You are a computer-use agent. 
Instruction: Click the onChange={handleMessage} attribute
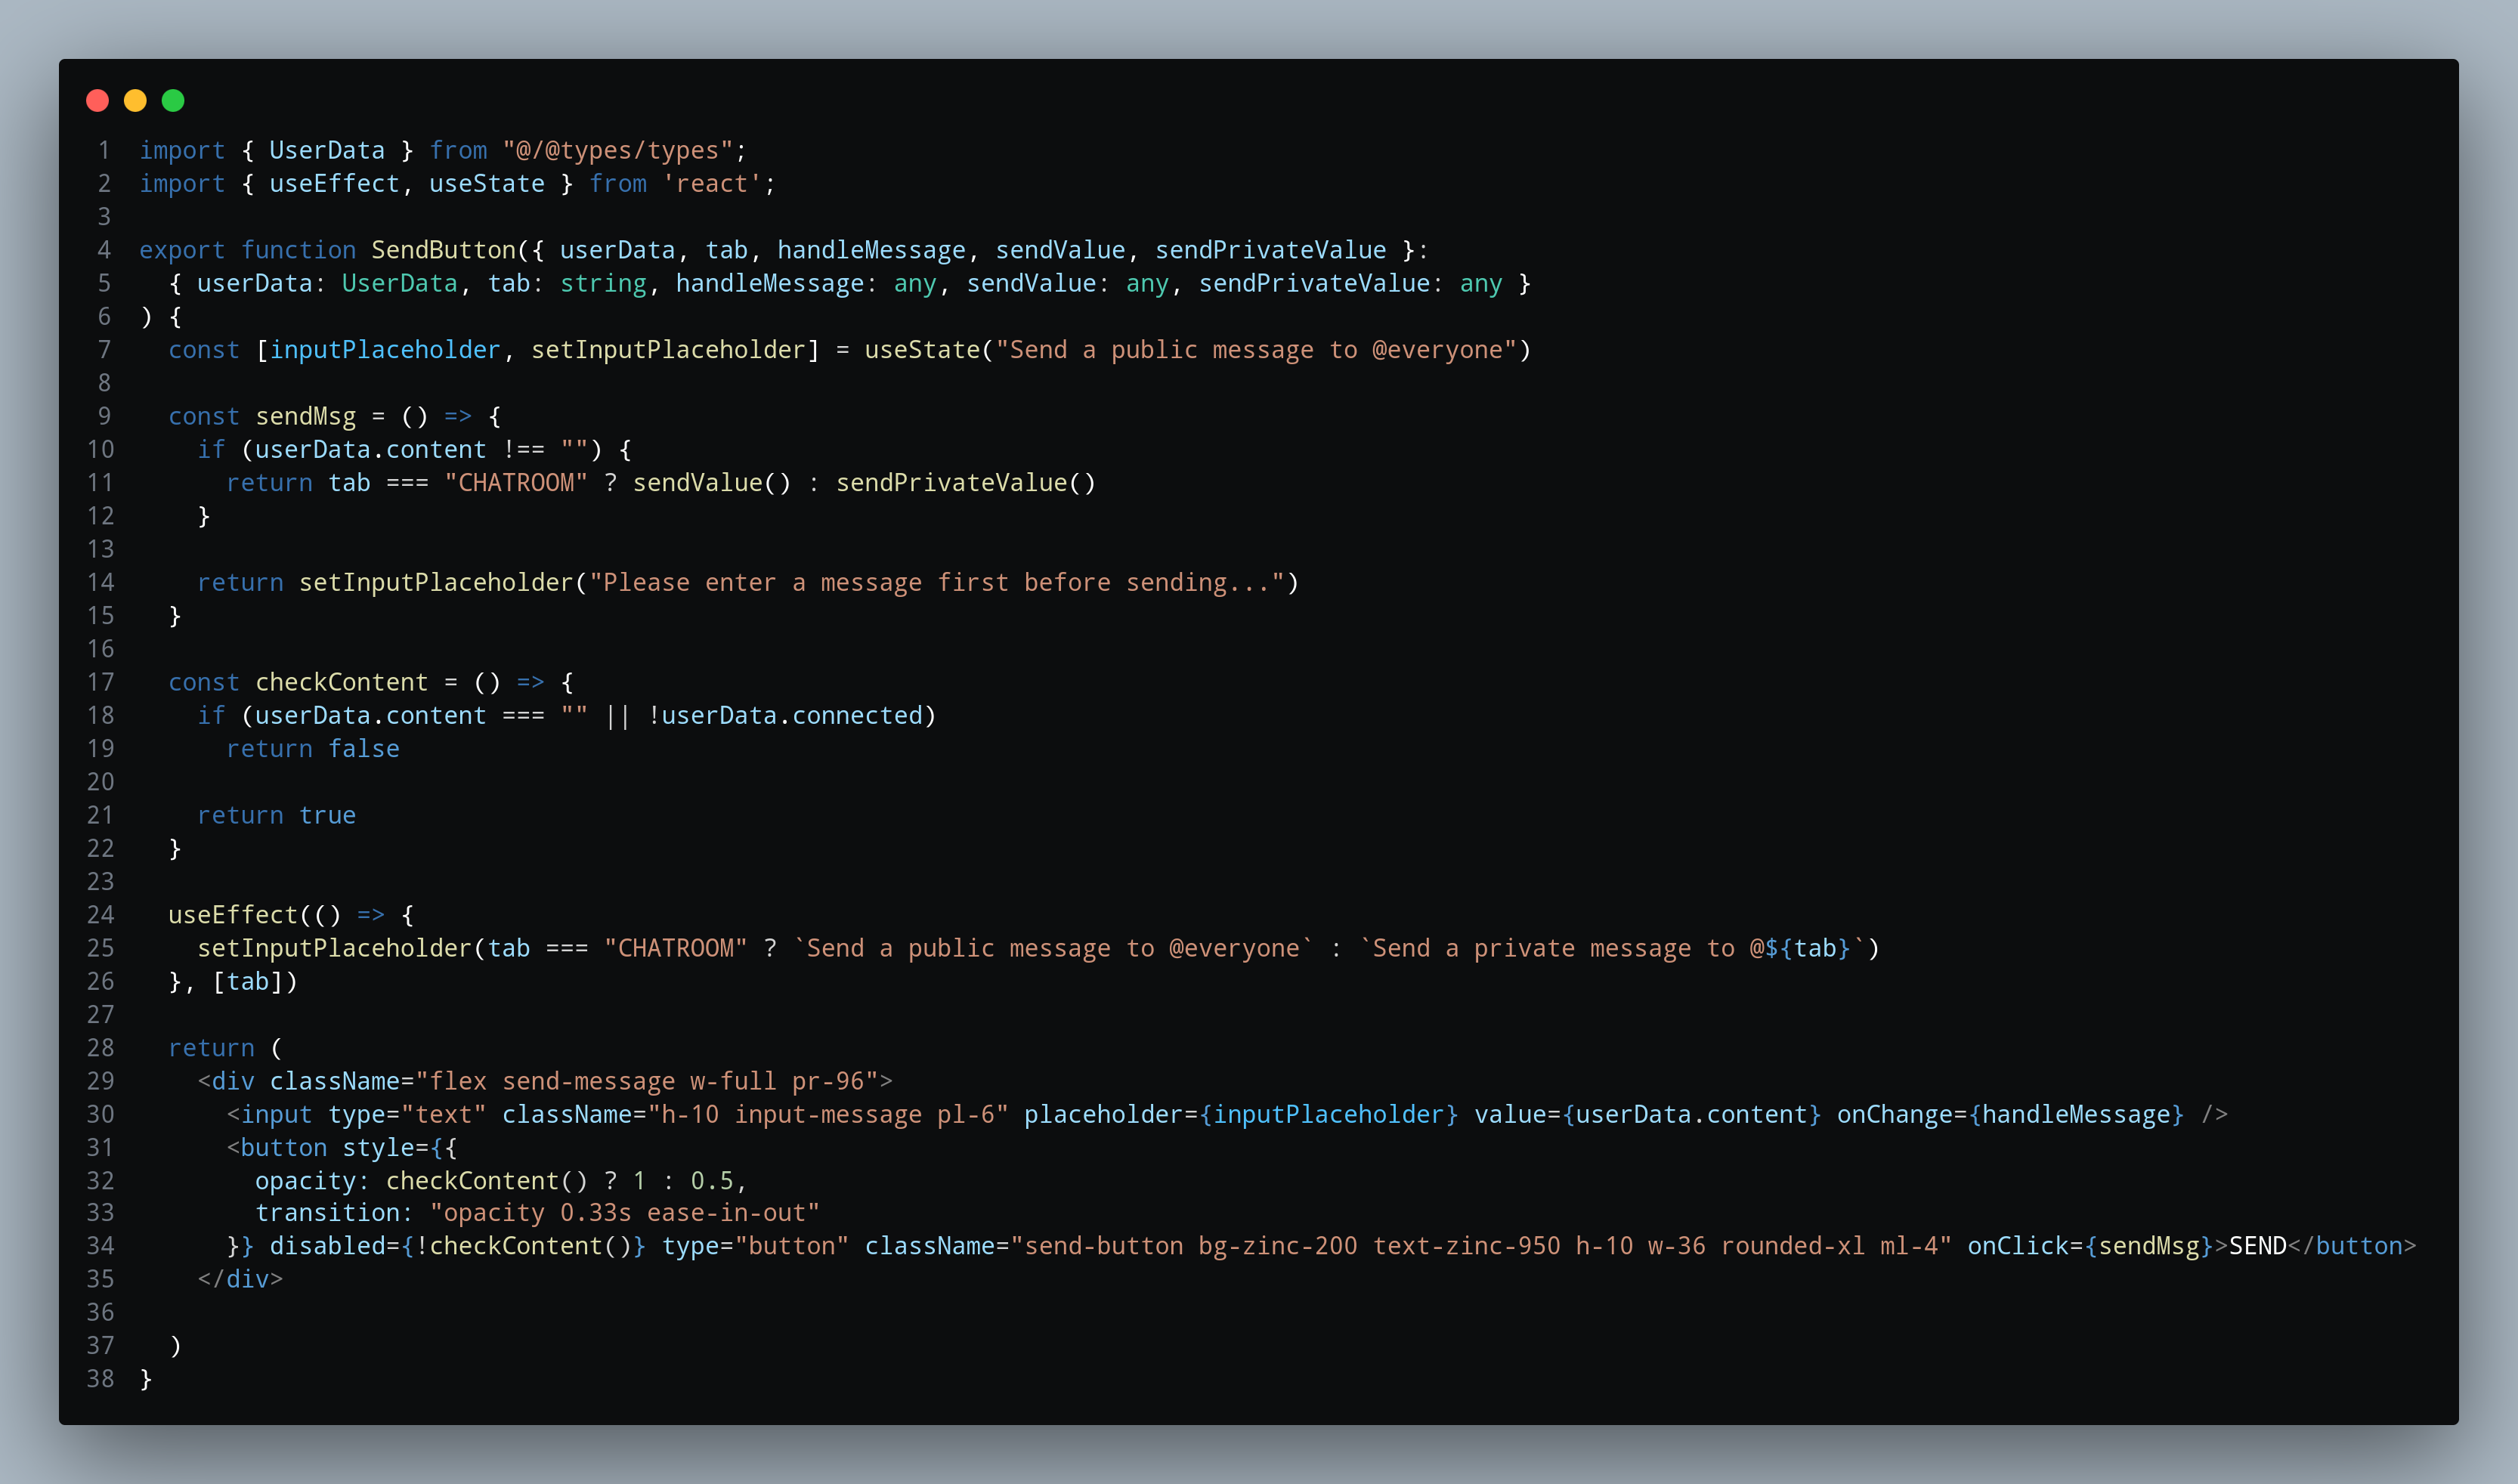coord(2010,1114)
